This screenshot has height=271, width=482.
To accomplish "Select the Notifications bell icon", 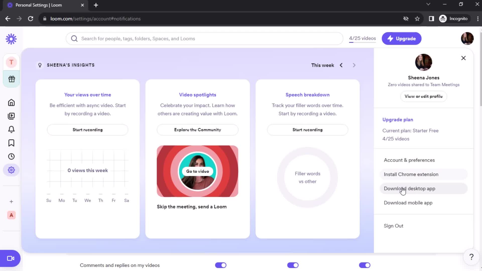I will point(12,129).
